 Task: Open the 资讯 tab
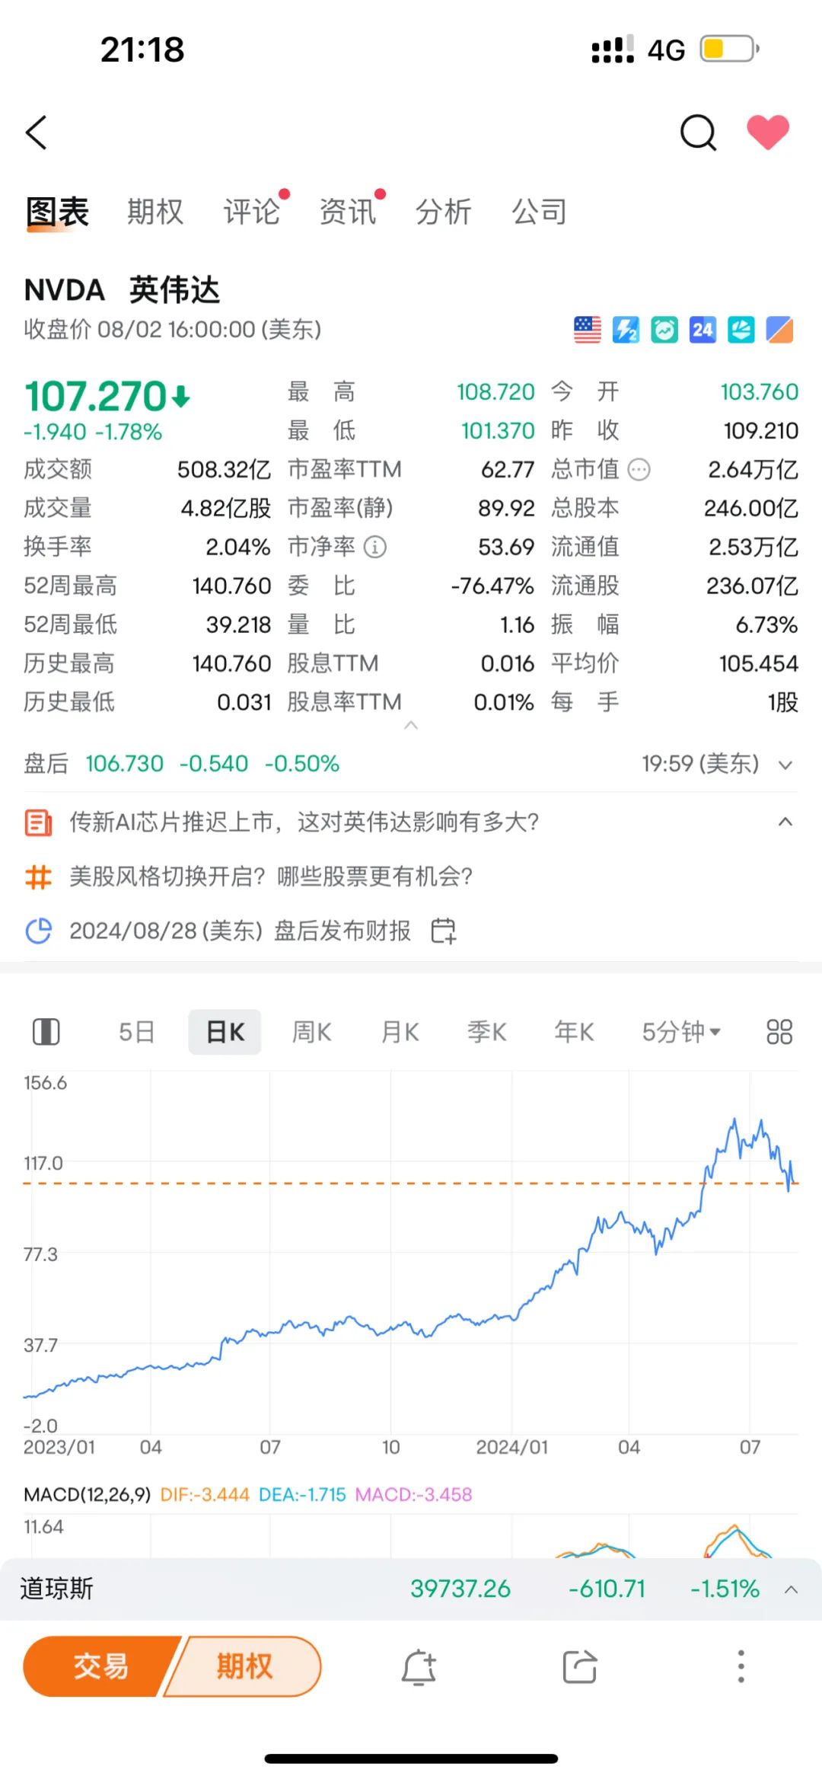pyautogui.click(x=347, y=211)
